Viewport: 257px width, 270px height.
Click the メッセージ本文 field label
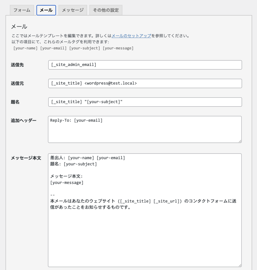point(26,158)
